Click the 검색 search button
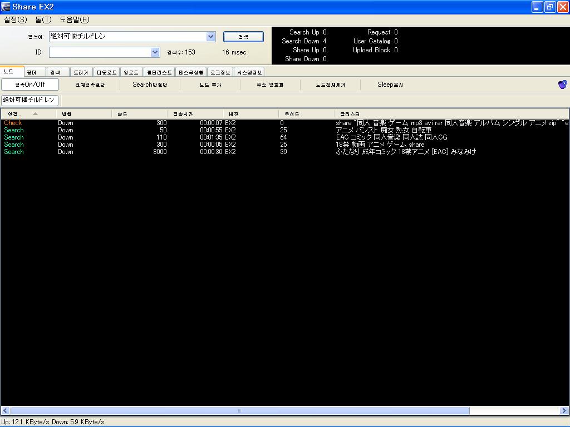 pos(243,37)
